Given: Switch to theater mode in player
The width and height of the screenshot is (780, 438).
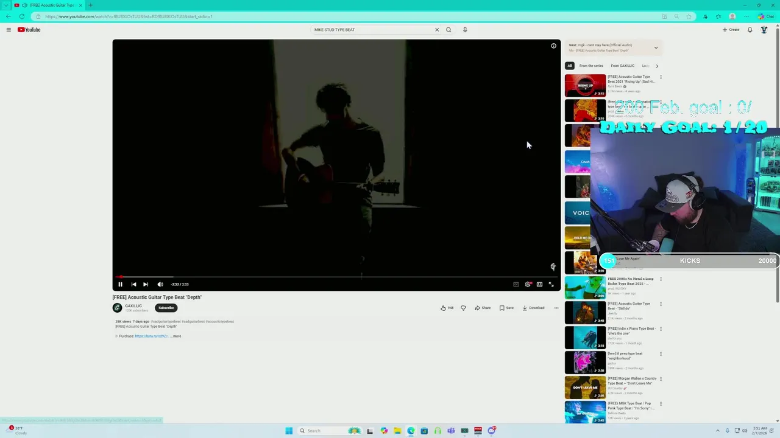Looking at the screenshot, I should pos(539,284).
